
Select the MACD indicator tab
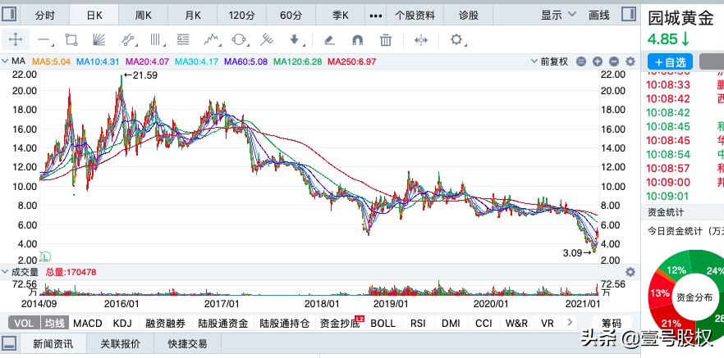click(x=88, y=323)
